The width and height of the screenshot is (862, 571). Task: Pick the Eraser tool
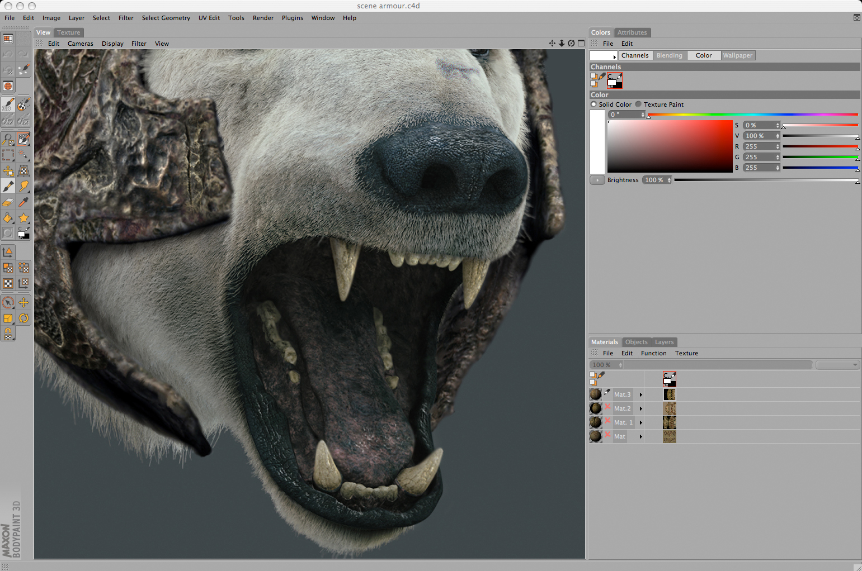tap(8, 202)
